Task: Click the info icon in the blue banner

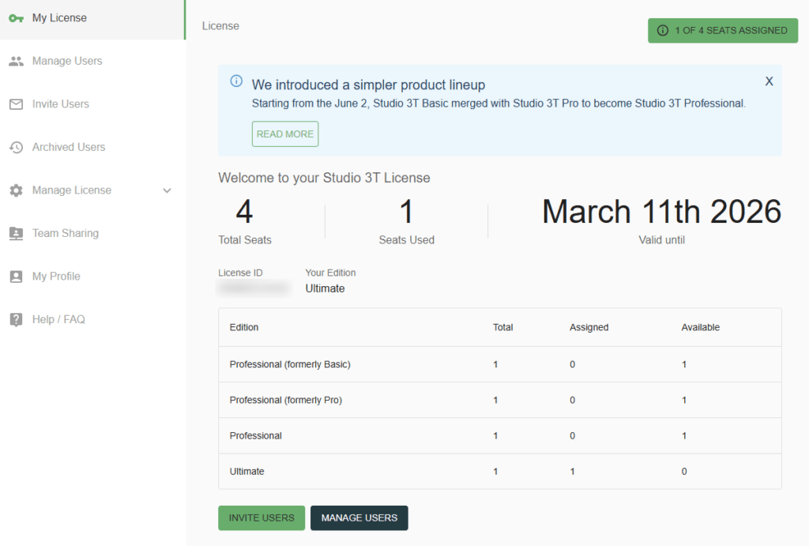Action: (236, 81)
